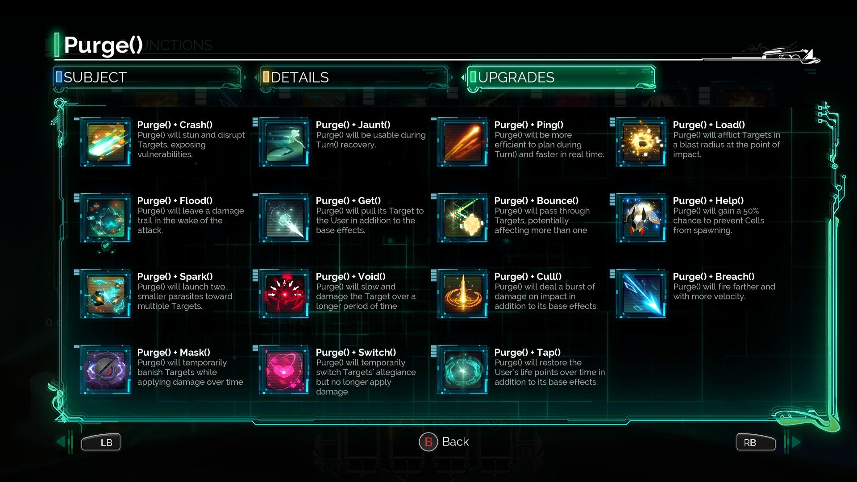Click the RB next function button
Viewport: 857px width, 482px height.
(756, 442)
